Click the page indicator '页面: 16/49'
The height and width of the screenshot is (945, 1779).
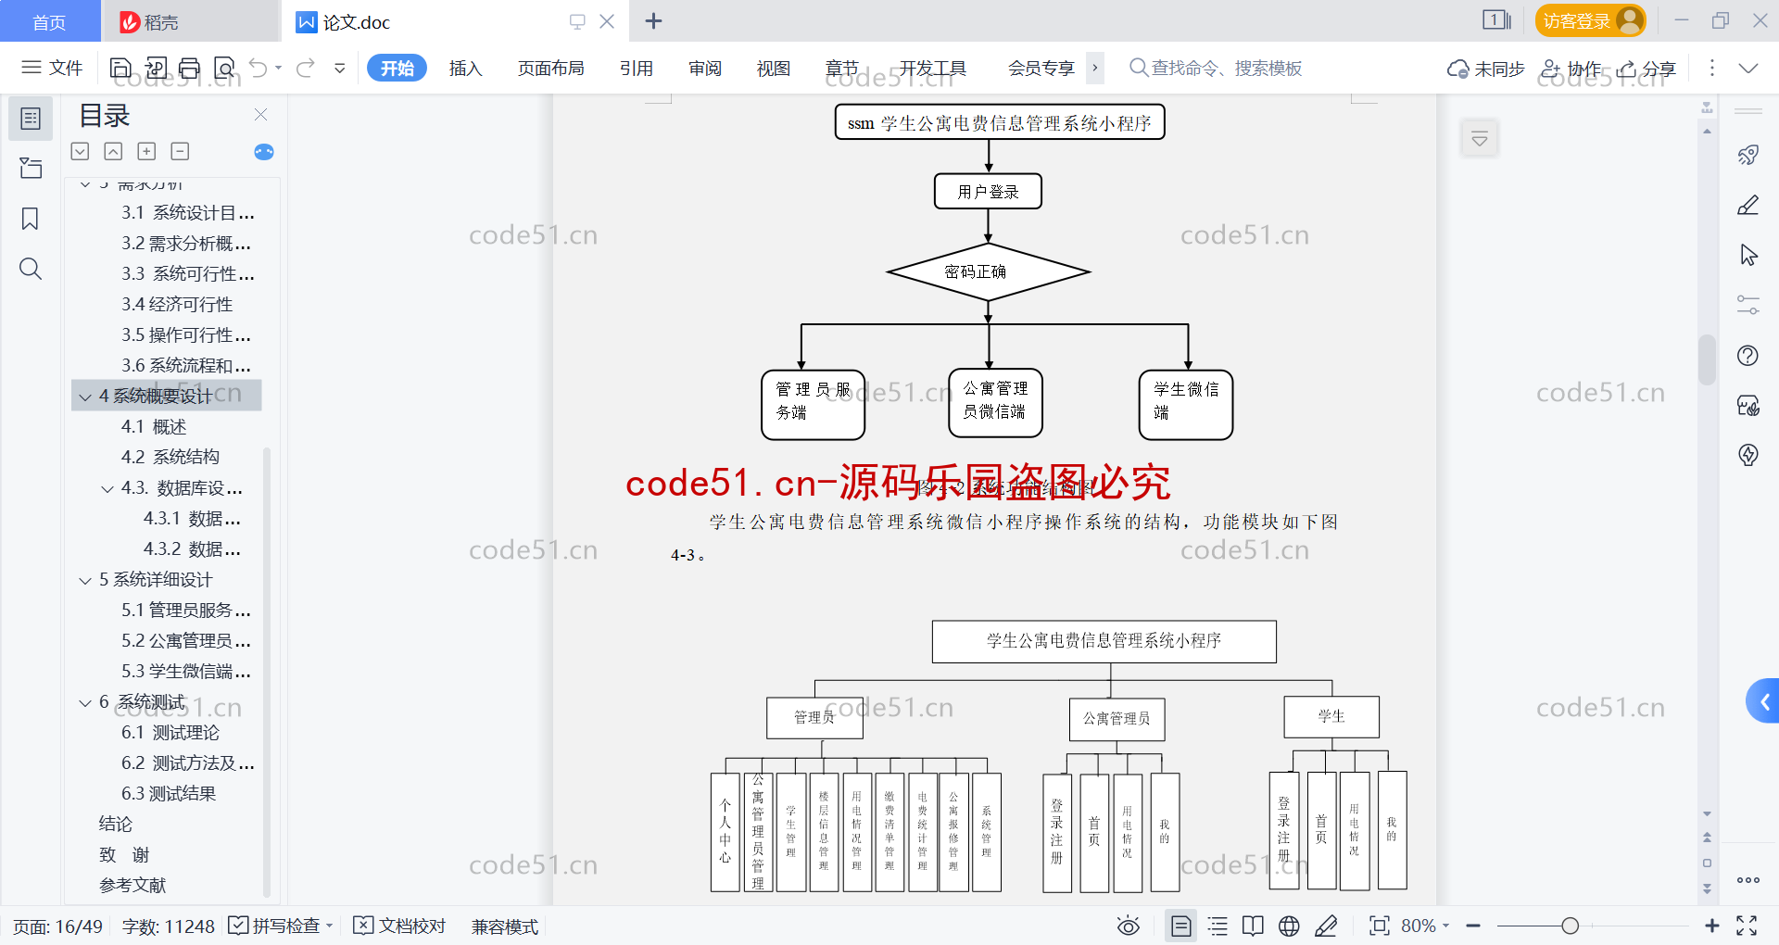(x=57, y=926)
